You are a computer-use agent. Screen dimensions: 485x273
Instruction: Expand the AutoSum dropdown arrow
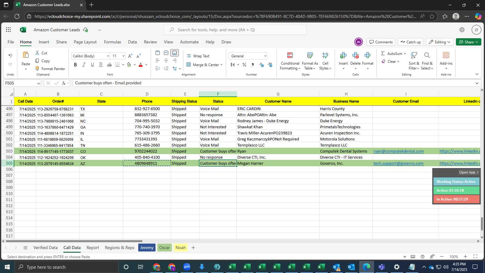(405, 53)
